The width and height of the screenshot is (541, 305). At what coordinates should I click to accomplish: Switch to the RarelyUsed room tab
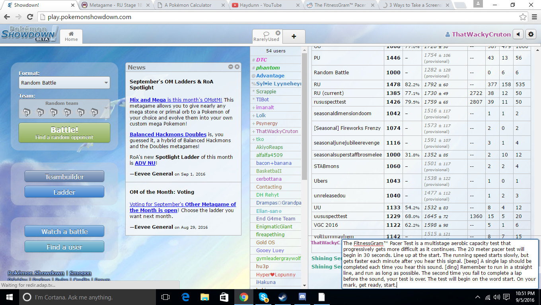(x=266, y=37)
